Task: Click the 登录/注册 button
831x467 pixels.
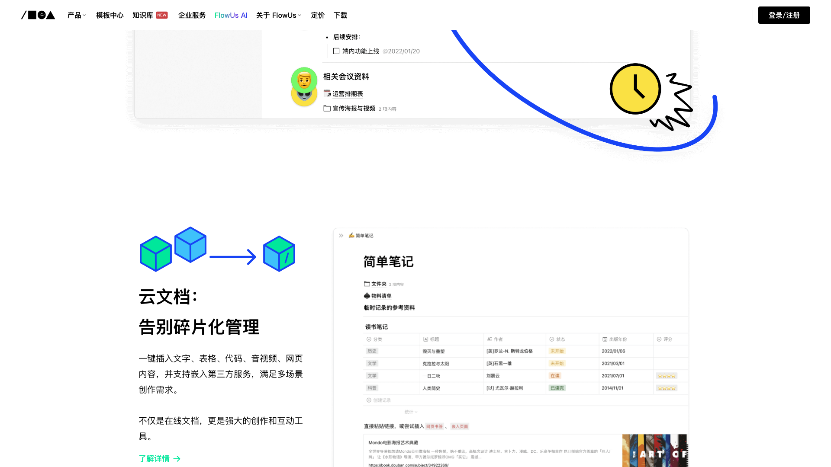Action: click(784, 15)
